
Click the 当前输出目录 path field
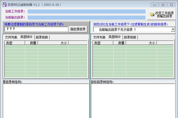87,18
